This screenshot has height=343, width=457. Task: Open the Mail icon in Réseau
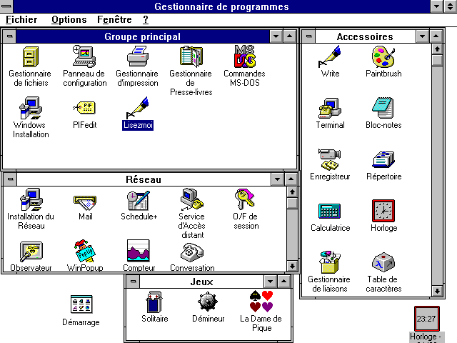[x=85, y=202]
